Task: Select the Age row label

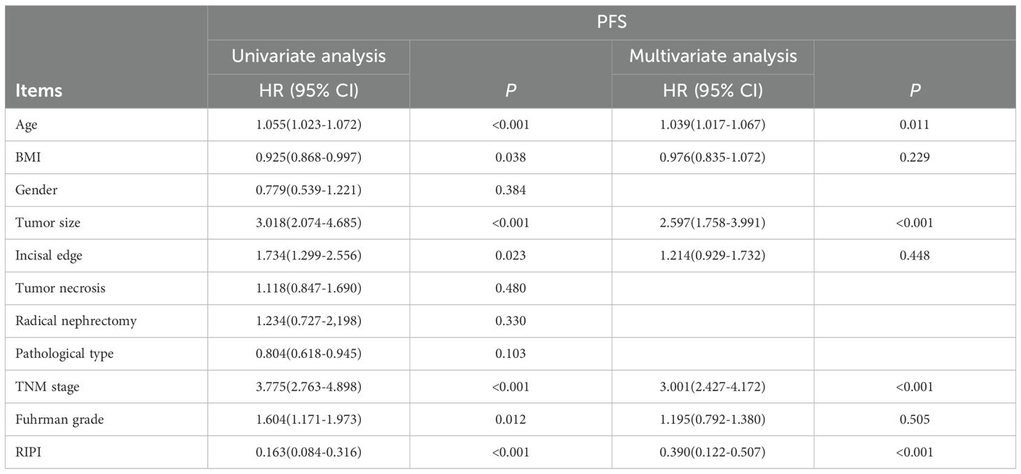Action: 24,124
